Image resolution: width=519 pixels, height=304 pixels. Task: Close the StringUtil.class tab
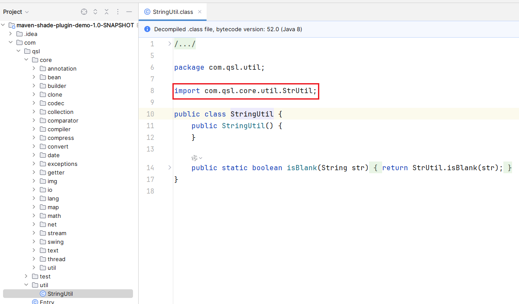[200, 12]
